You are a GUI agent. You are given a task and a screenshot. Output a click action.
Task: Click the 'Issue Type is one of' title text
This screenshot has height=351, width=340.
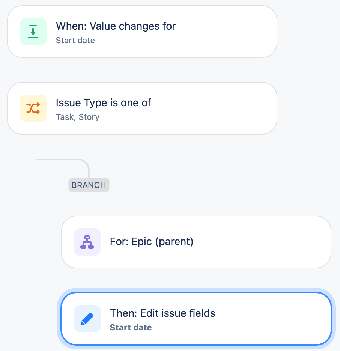tap(103, 103)
